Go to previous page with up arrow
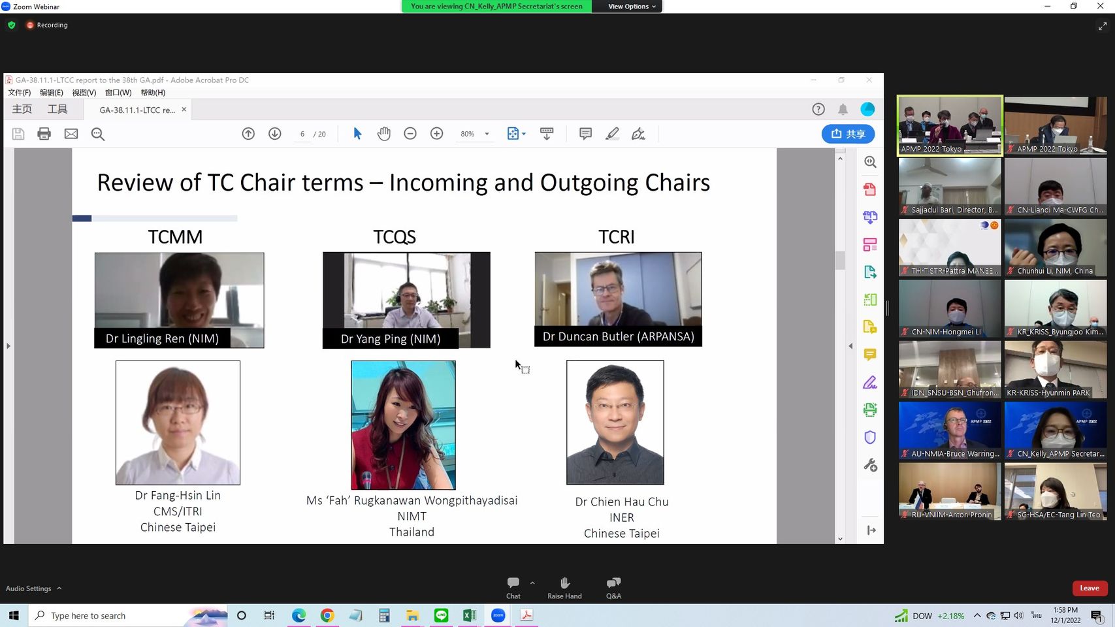 point(248,134)
